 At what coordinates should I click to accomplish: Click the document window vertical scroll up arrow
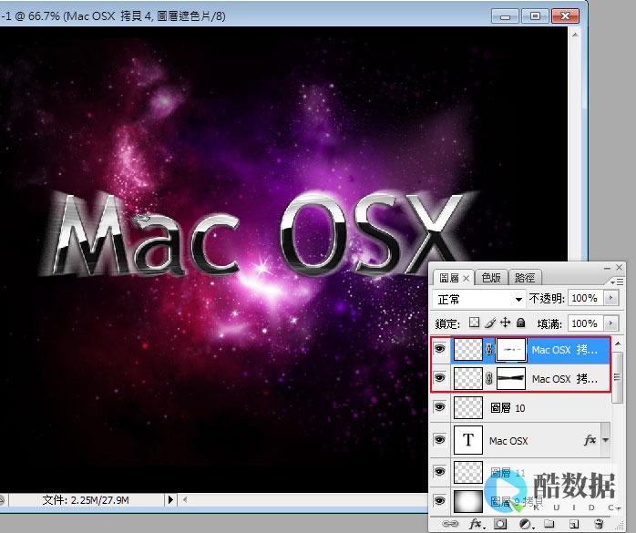tap(575, 35)
